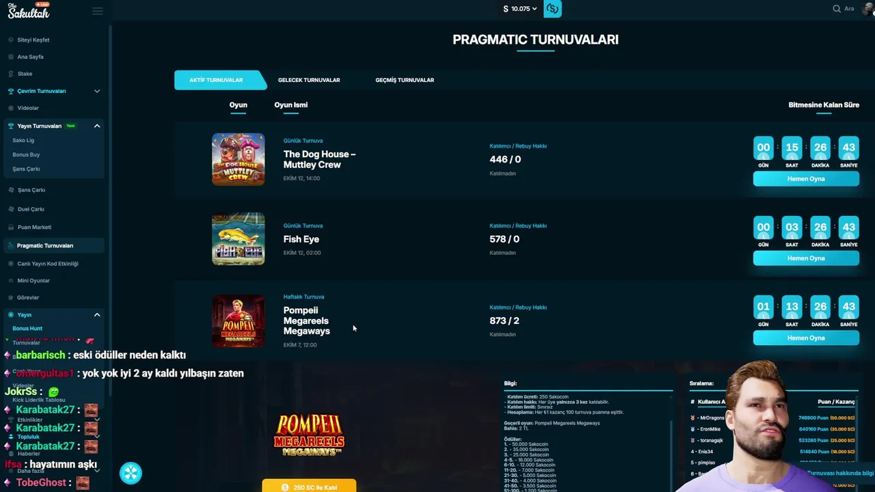Click the Duel Çarkı wheel icon
Screen dimensions: 875x492
pos(11,209)
